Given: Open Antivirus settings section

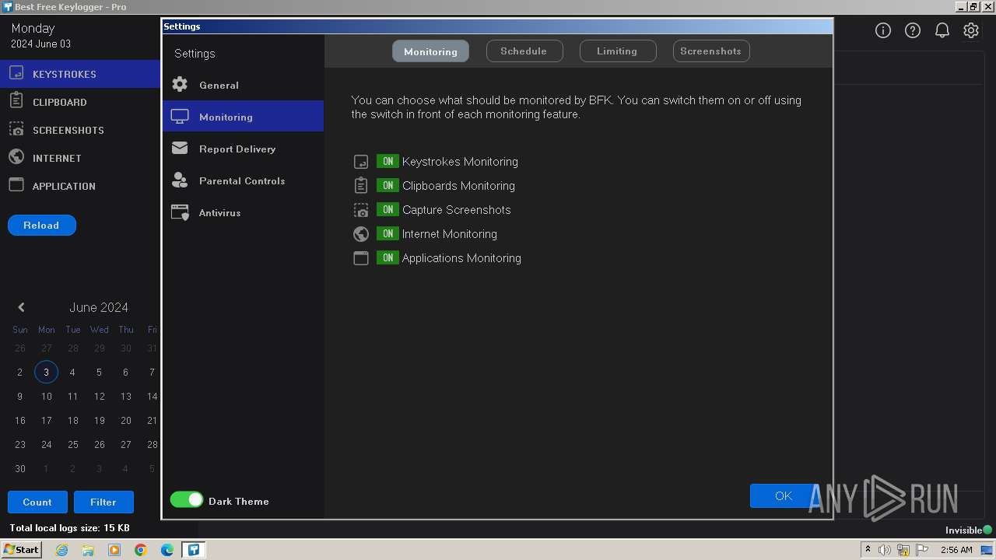Looking at the screenshot, I should [243, 212].
